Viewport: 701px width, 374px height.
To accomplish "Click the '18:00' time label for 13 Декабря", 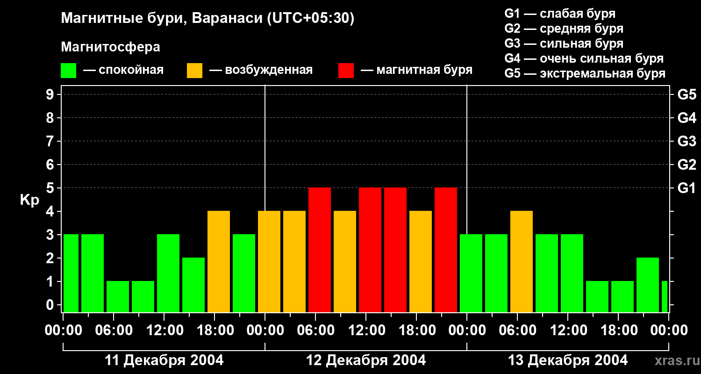I will pyautogui.click(x=618, y=331).
